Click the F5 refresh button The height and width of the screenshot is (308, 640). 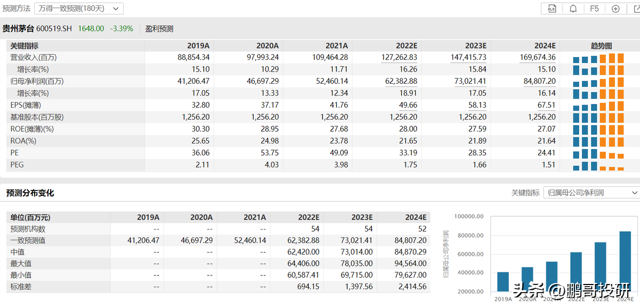click(x=594, y=9)
